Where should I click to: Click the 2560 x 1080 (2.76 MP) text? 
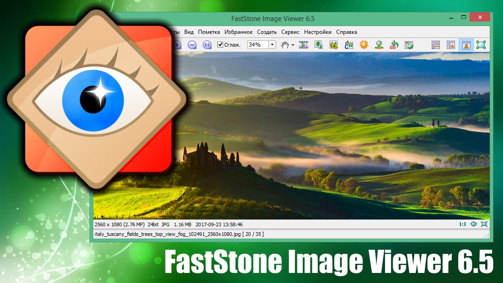click(x=120, y=224)
